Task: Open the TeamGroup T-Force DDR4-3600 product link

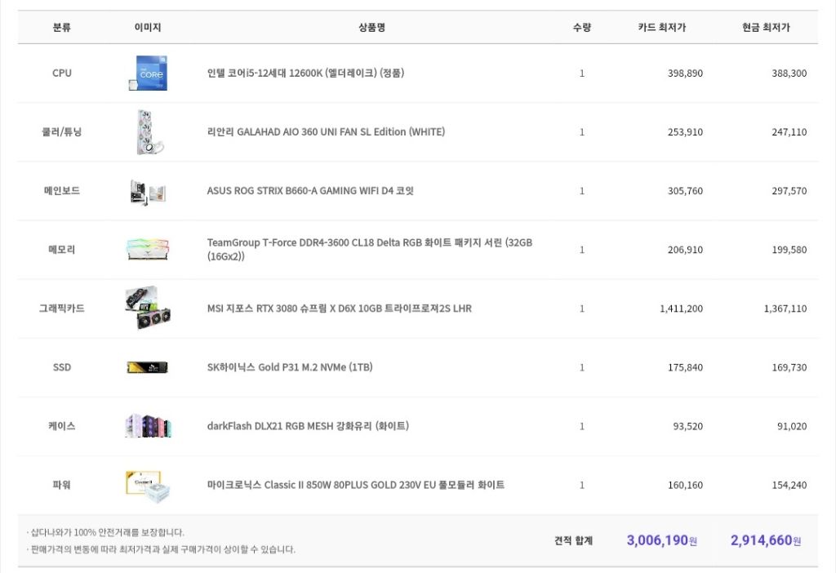Action: pyautogui.click(x=369, y=243)
